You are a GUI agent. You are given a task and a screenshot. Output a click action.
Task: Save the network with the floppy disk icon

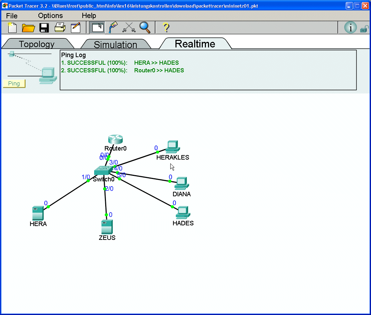tap(44, 28)
